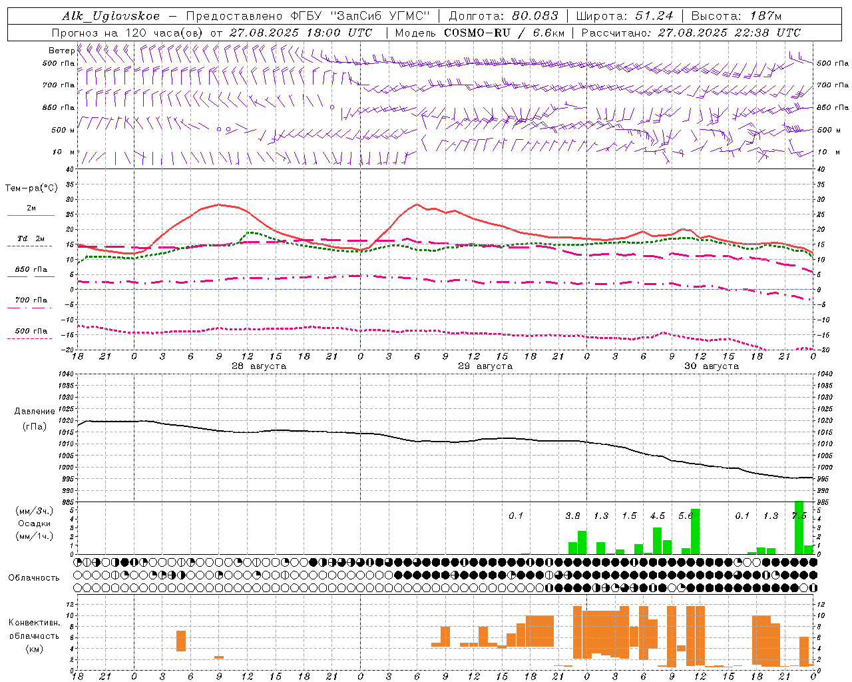Screen dimensions: 852x682
Task: Click the Облачность cloudiness row label
Action: click(34, 577)
